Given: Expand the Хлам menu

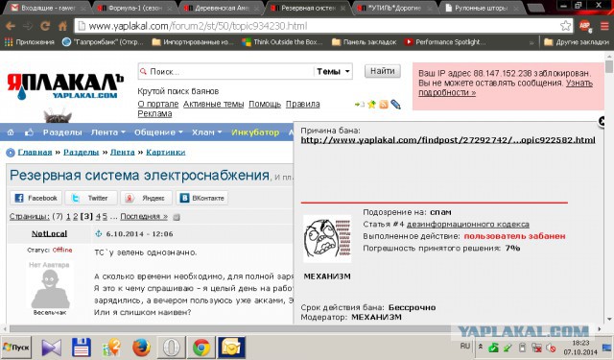Looking at the screenshot, I should (x=207, y=132).
